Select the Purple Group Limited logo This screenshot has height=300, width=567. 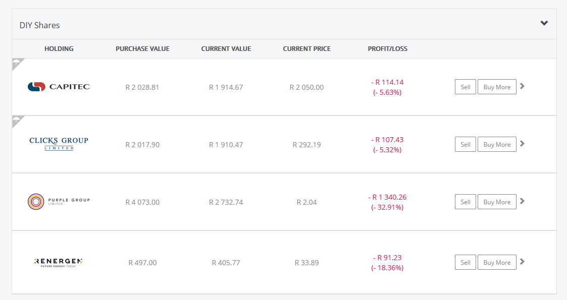[x=59, y=201]
